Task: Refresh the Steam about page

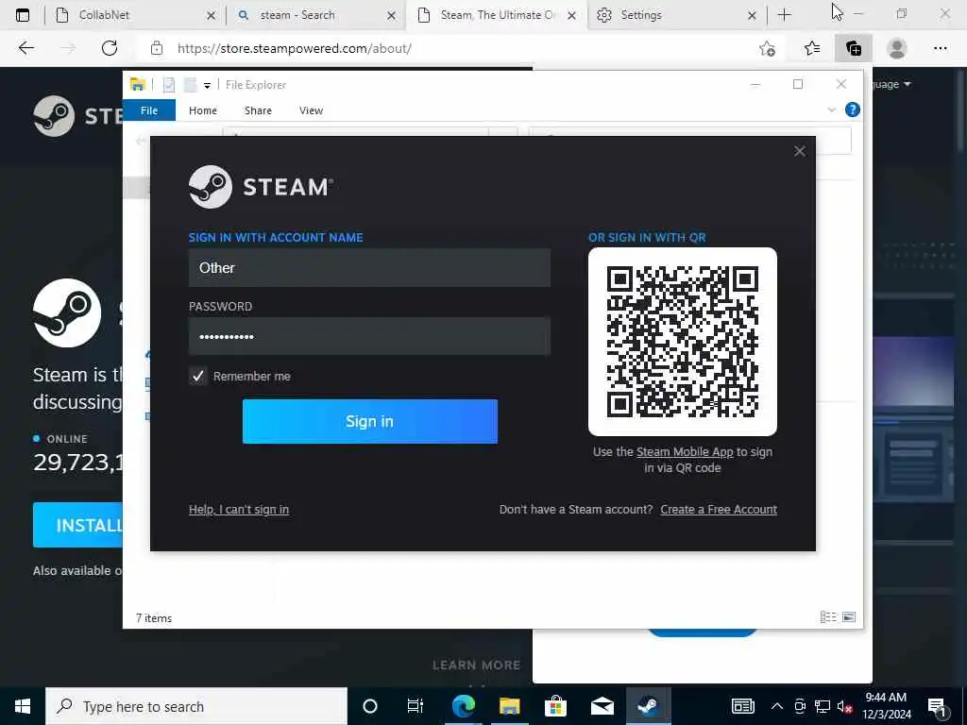Action: tap(110, 48)
